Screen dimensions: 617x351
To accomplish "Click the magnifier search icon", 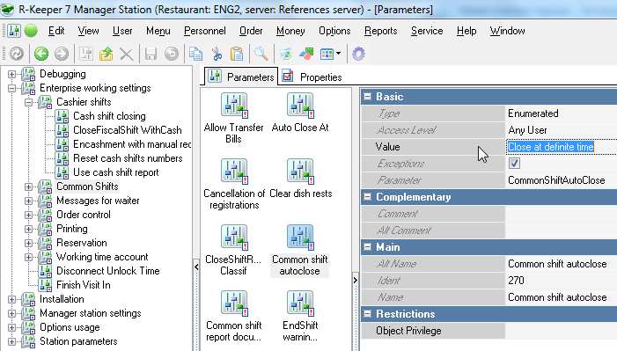I will pos(261,54).
